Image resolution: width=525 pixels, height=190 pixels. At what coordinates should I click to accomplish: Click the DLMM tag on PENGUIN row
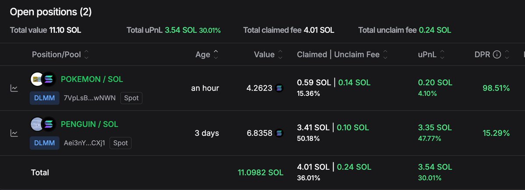pos(45,143)
